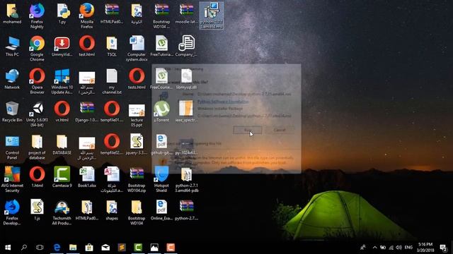Select the FreeTutoria torrent file
Image resolution: width=453 pixels, height=254 pixels.
tap(161, 46)
